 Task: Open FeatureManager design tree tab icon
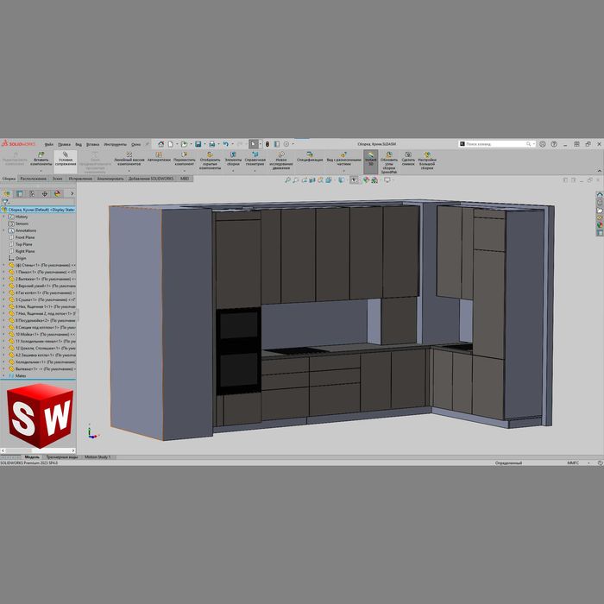pyautogui.click(x=7, y=193)
